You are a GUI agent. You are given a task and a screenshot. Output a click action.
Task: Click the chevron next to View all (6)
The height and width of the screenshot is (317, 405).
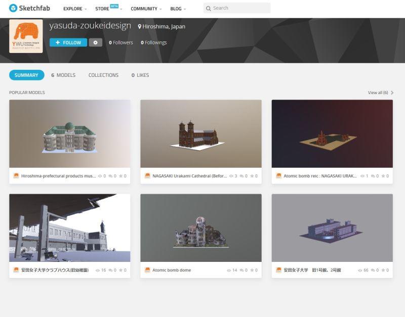[x=392, y=93]
